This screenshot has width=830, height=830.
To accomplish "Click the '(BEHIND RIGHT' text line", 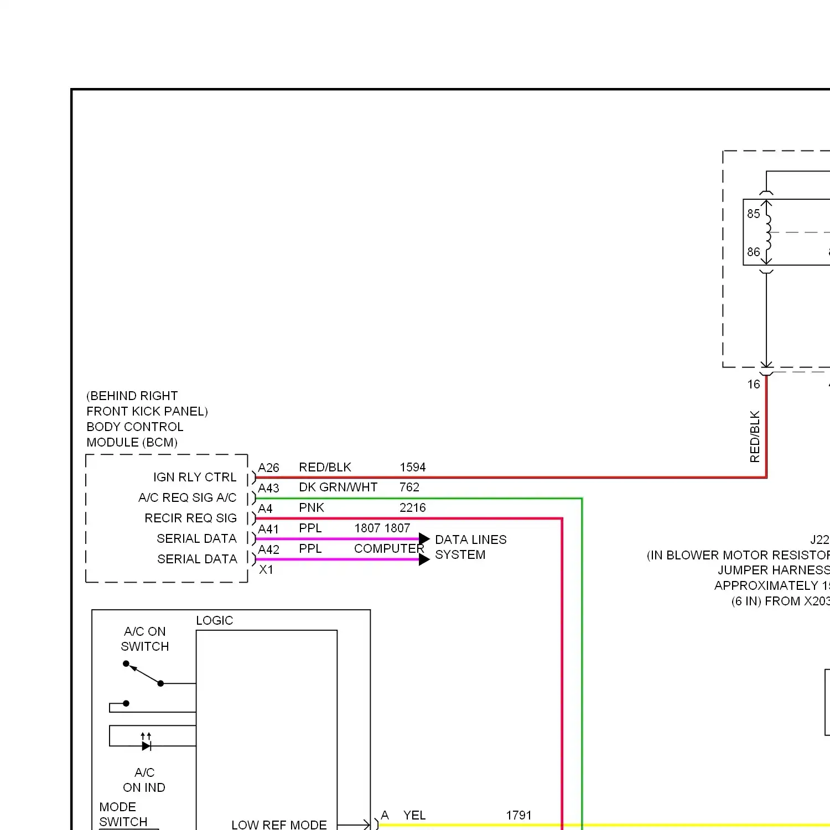I will tap(132, 396).
